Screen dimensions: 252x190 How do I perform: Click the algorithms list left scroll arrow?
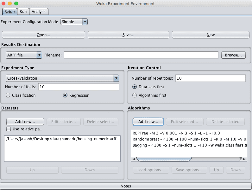pos(134,159)
